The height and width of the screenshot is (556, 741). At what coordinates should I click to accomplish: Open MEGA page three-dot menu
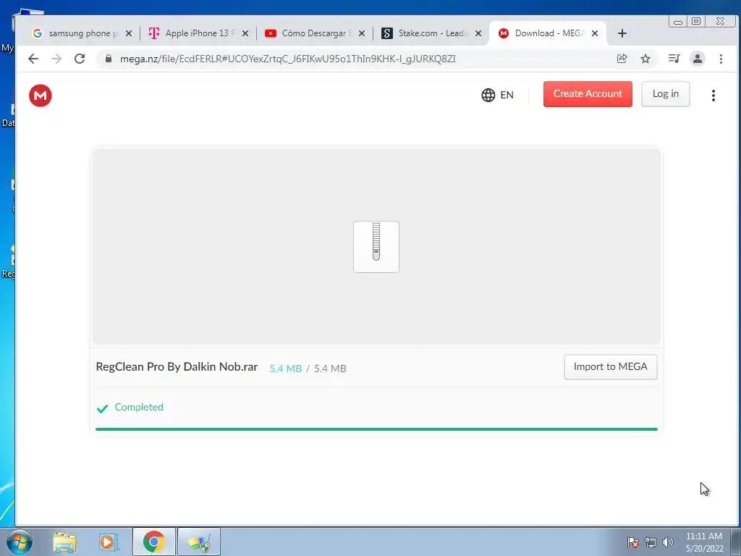pos(713,96)
